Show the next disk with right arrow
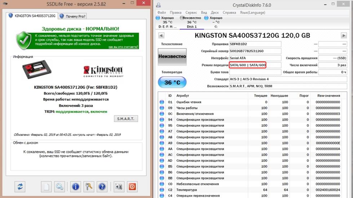The image size is (353, 198). pyautogui.click(x=344, y=35)
